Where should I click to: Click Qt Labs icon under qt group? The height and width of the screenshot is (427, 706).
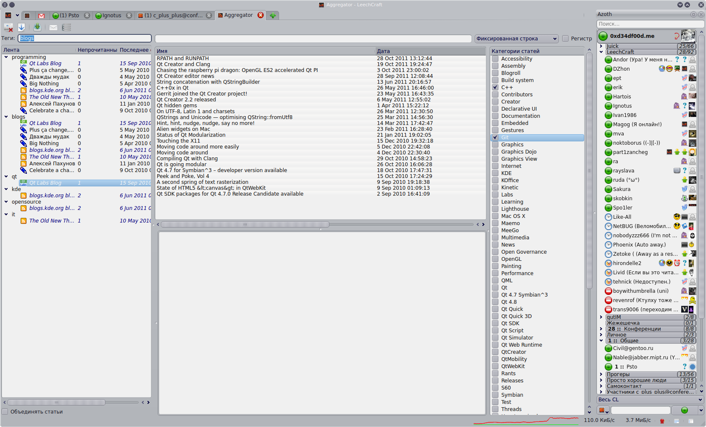point(24,183)
